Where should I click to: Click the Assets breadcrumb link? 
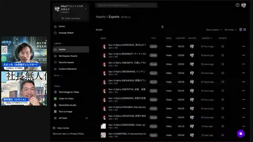pyautogui.click(x=100, y=17)
